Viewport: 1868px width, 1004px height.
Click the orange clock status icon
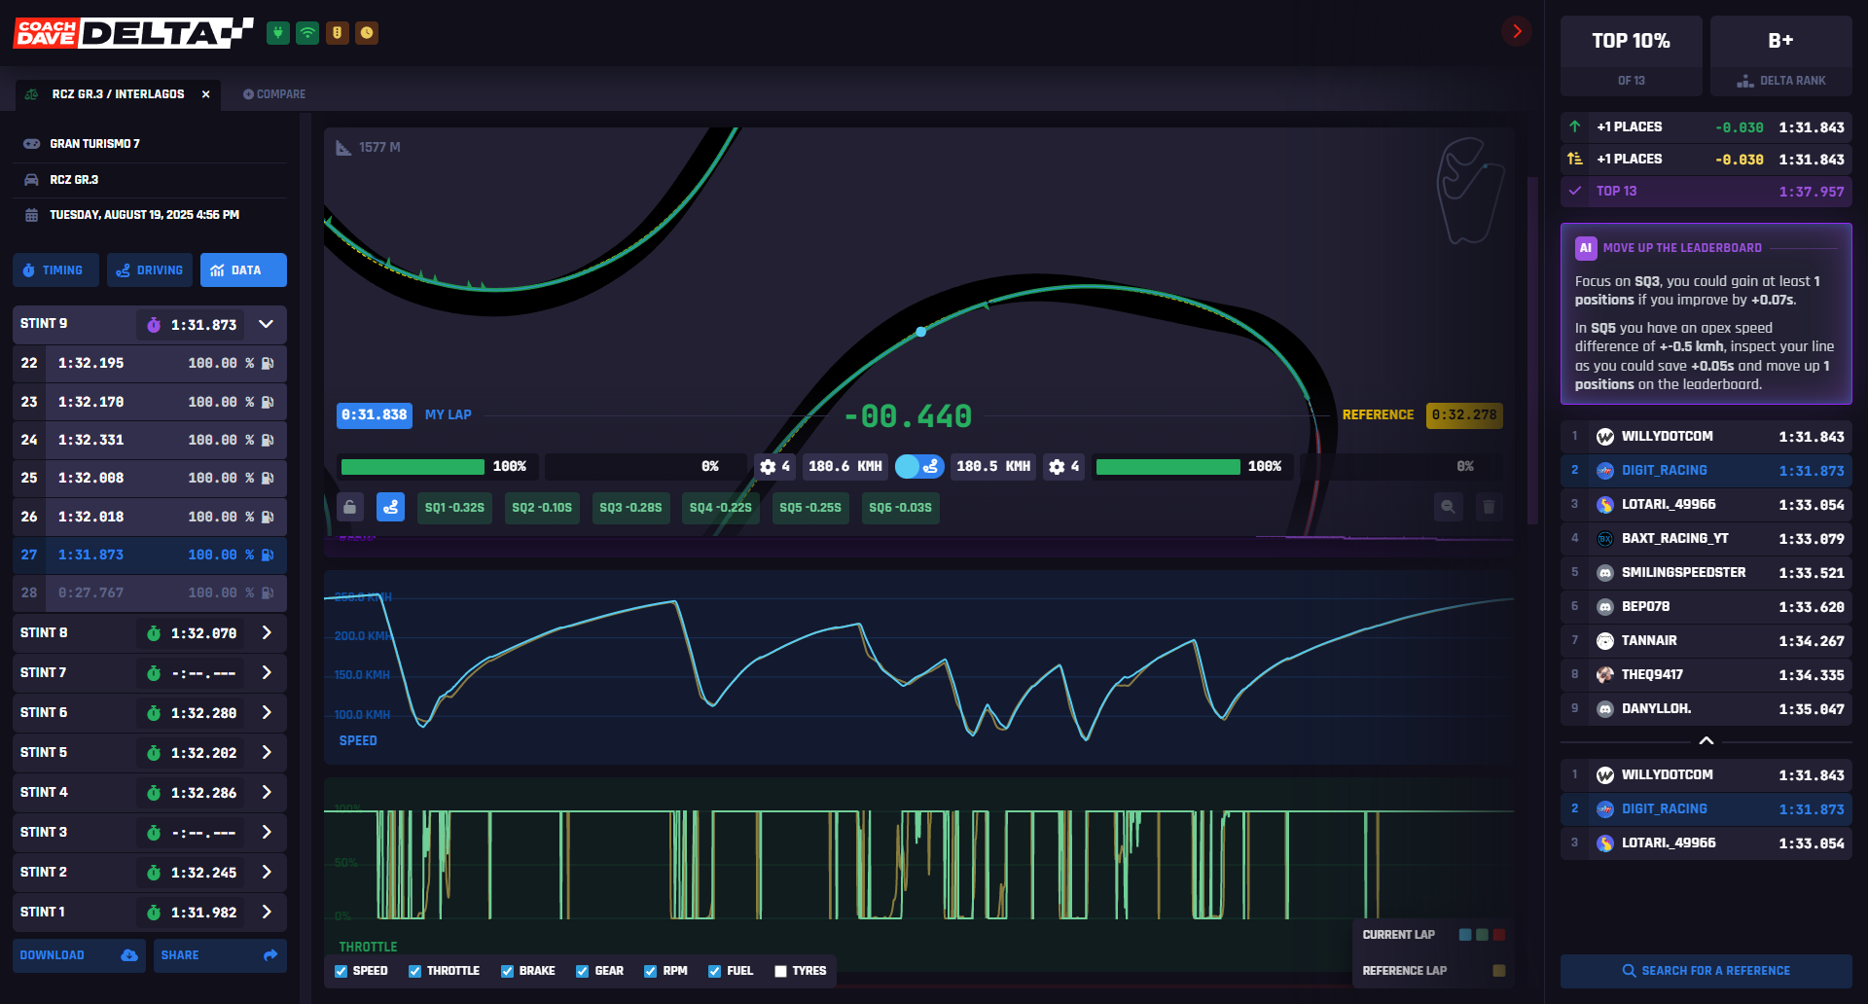[367, 33]
